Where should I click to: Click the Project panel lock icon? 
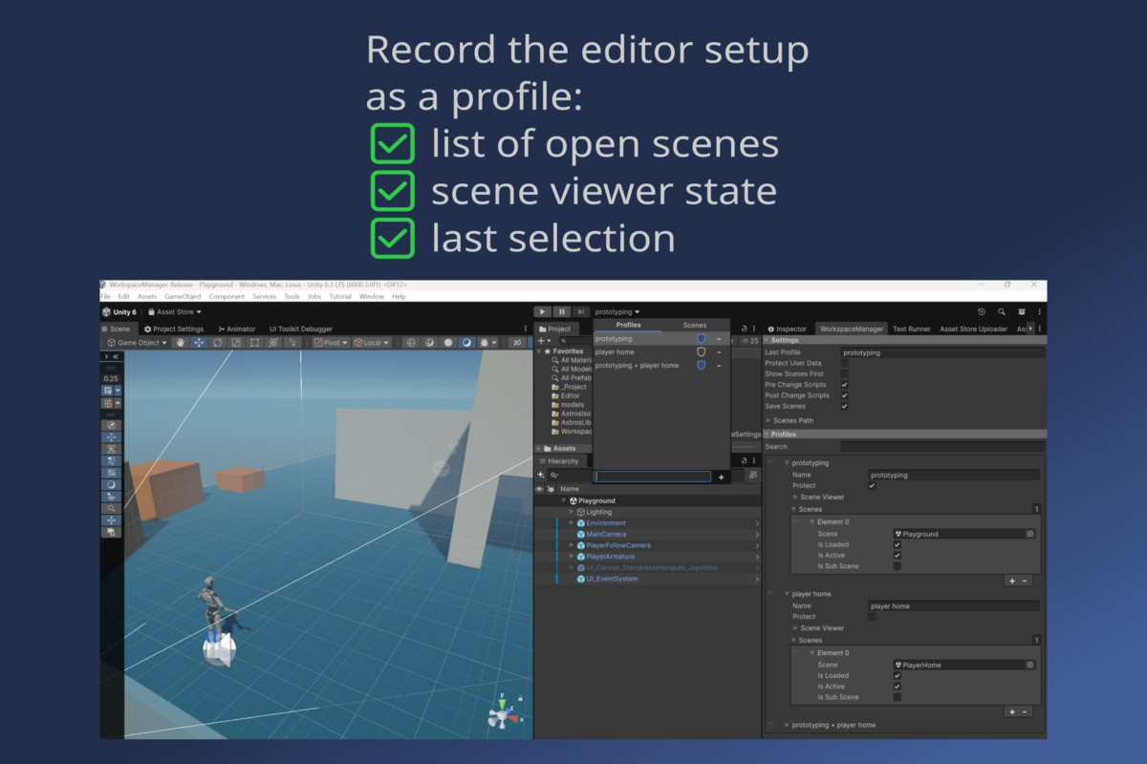pyautogui.click(x=745, y=329)
